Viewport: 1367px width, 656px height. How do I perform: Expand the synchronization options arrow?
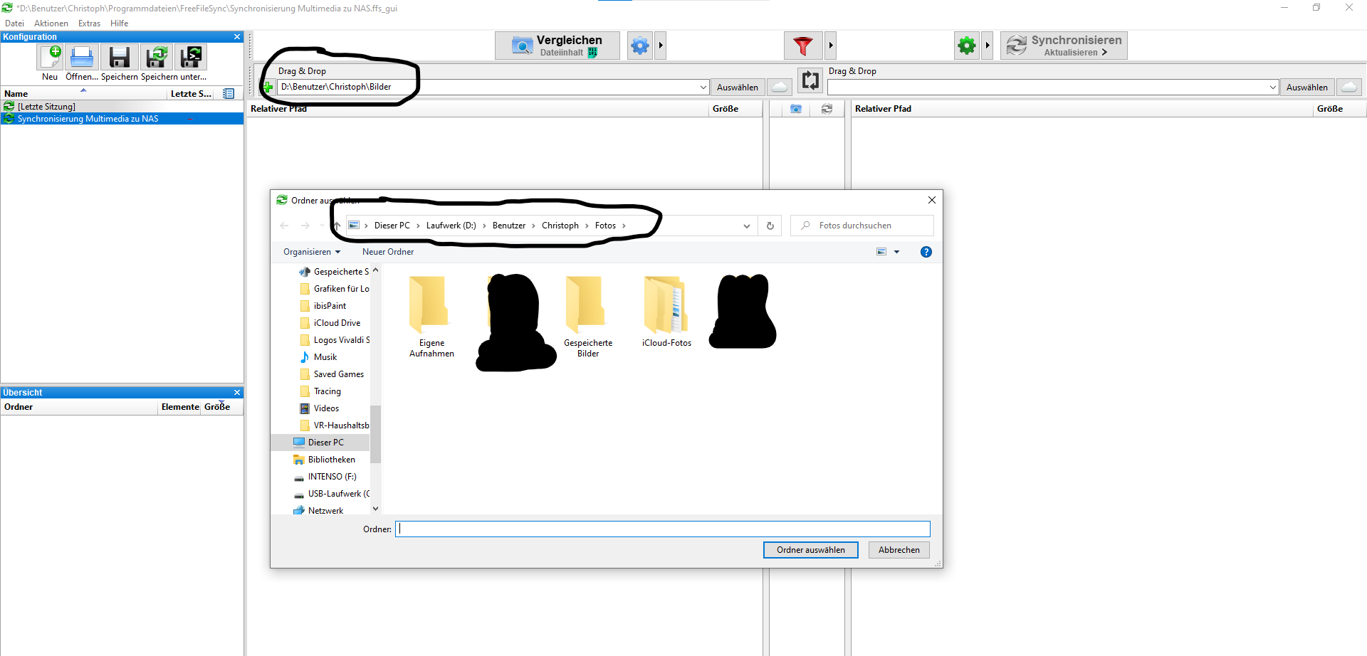987,46
